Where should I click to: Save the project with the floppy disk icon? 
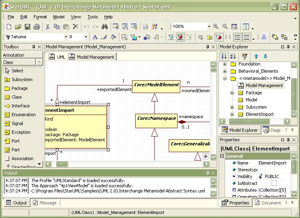pyautogui.click(x=28, y=27)
